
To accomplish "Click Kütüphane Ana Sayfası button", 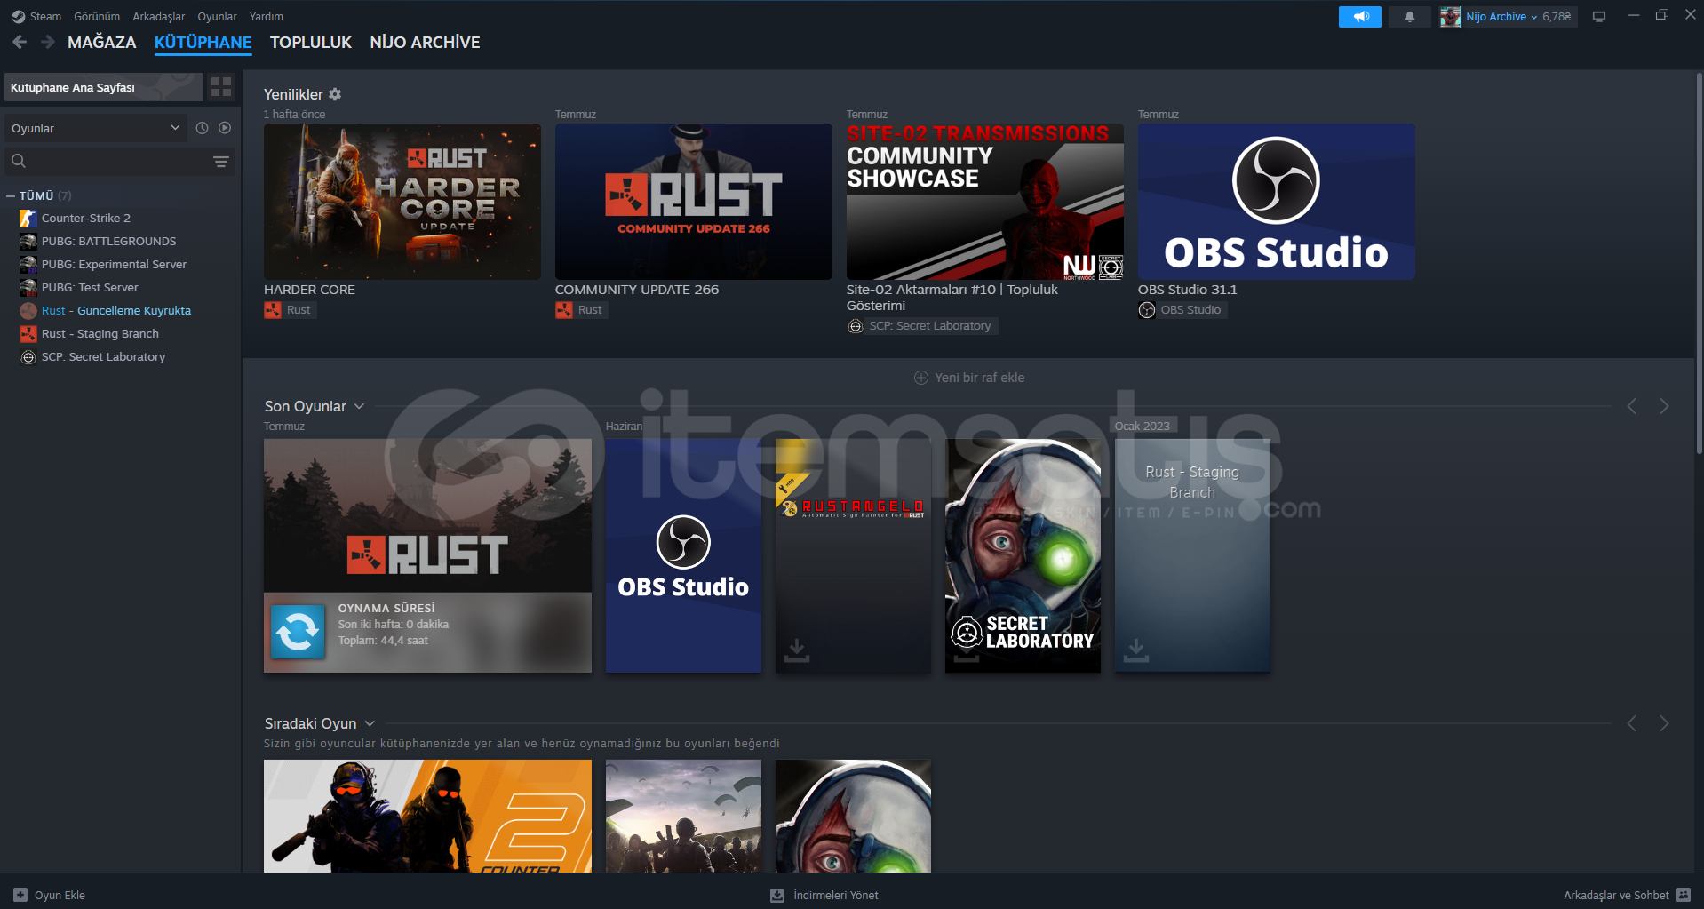I will pos(103,87).
